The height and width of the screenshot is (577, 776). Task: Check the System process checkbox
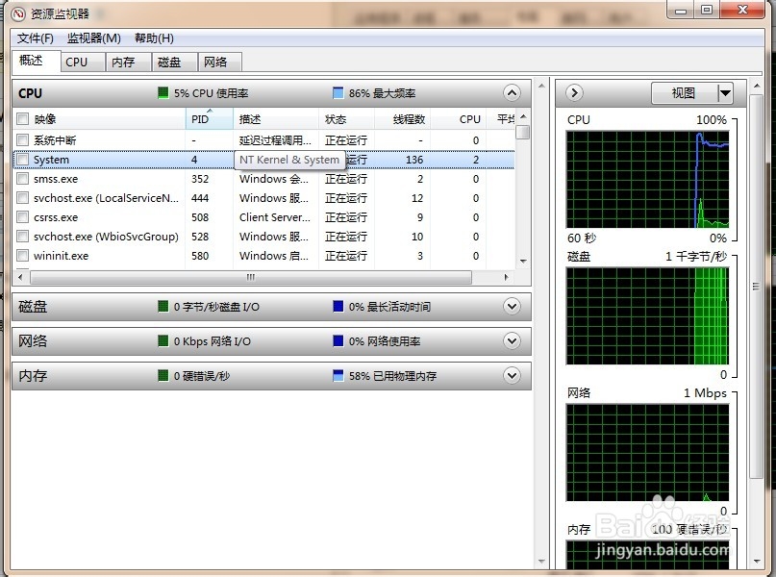tap(23, 160)
